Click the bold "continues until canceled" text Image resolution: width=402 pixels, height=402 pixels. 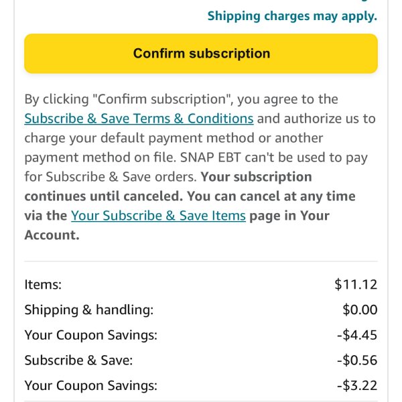coord(104,196)
